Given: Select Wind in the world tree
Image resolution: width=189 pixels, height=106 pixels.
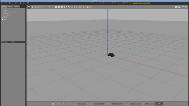Looking at the screenshot, I should (x=5, y=16).
